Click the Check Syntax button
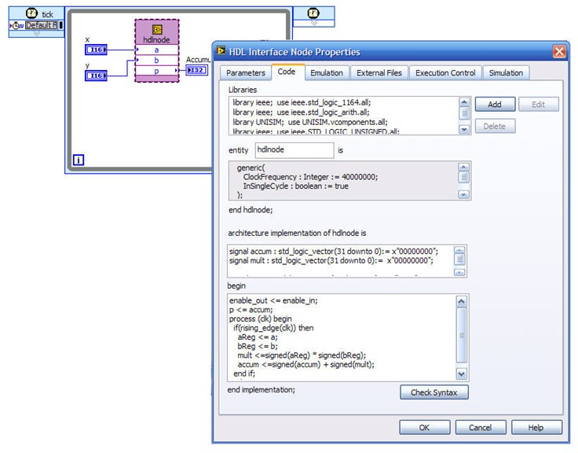 pos(434,392)
